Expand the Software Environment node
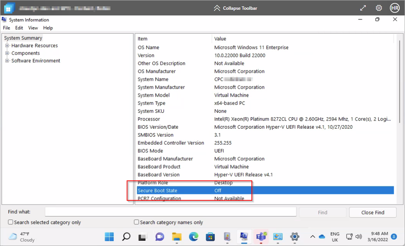 pos(7,61)
